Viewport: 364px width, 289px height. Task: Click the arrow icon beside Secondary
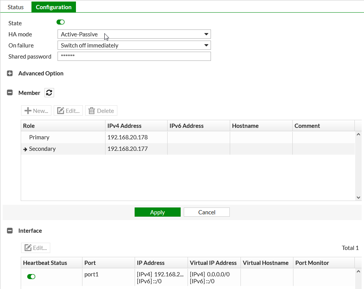25,149
